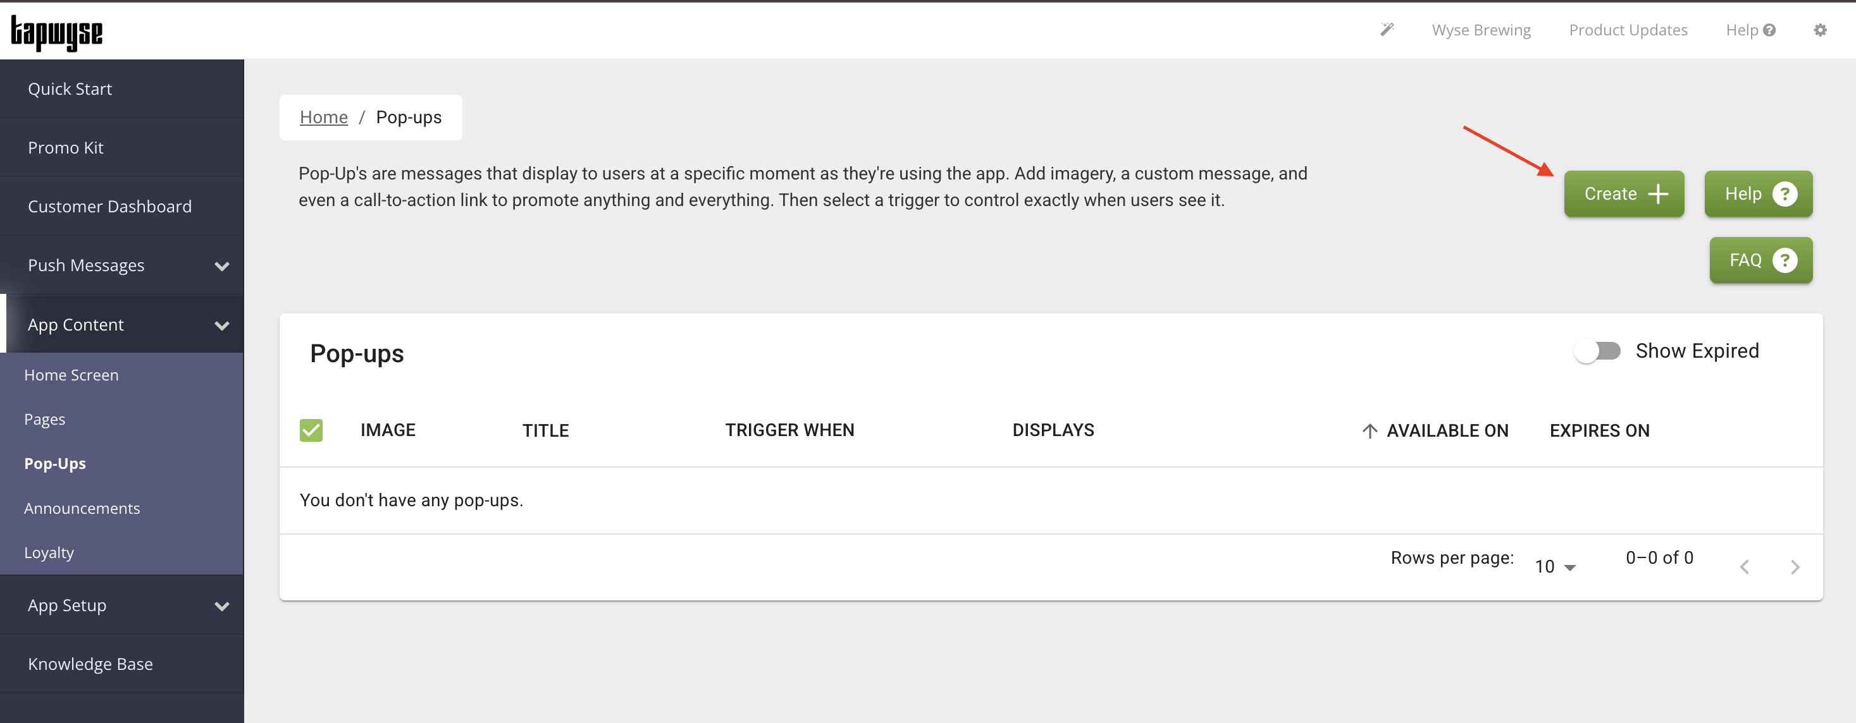Open settings via the gear icon
This screenshot has width=1856, height=723.
(1820, 30)
